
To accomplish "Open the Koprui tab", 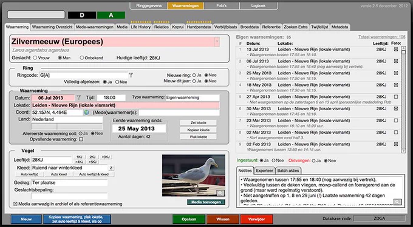I will click(178, 27).
